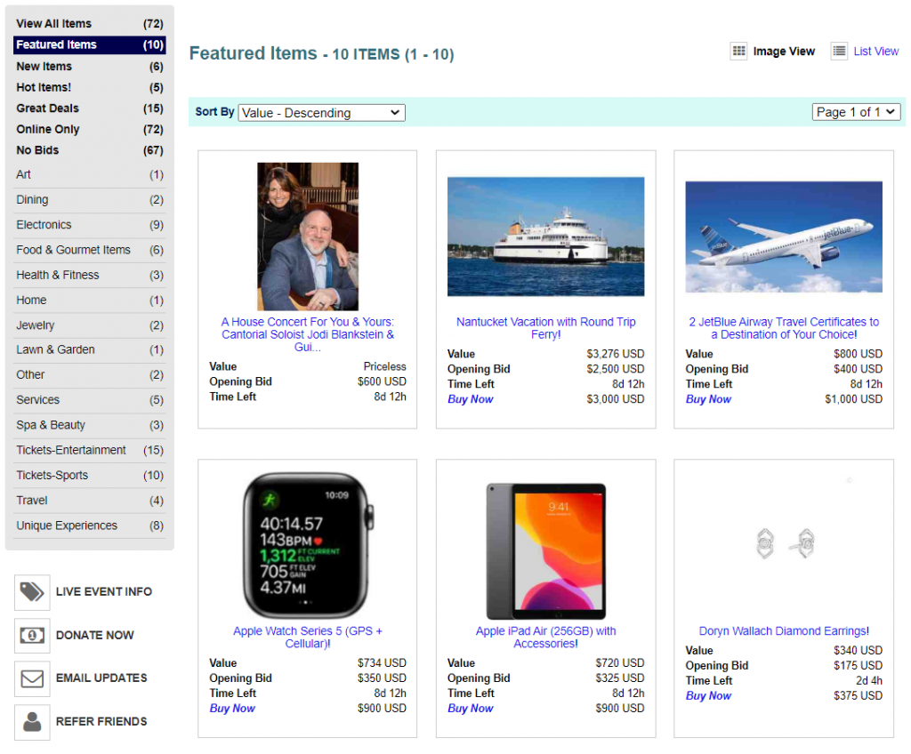Image resolution: width=911 pixels, height=754 pixels.
Task: Browse Tickets-Entertainment category
Action: (90, 450)
